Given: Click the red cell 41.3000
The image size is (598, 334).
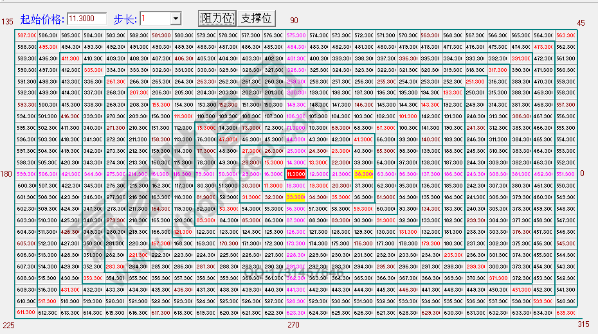Looking at the screenshot, I should tap(363, 139).
